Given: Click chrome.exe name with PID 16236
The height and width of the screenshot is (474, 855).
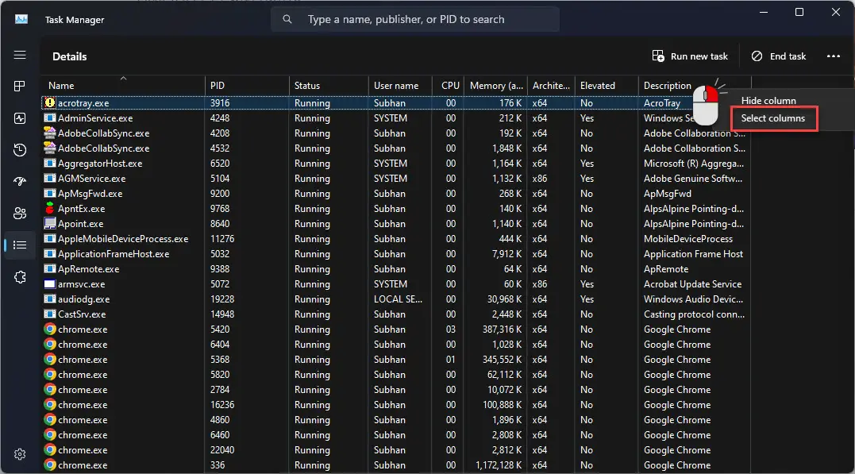Looking at the screenshot, I should (x=83, y=405).
